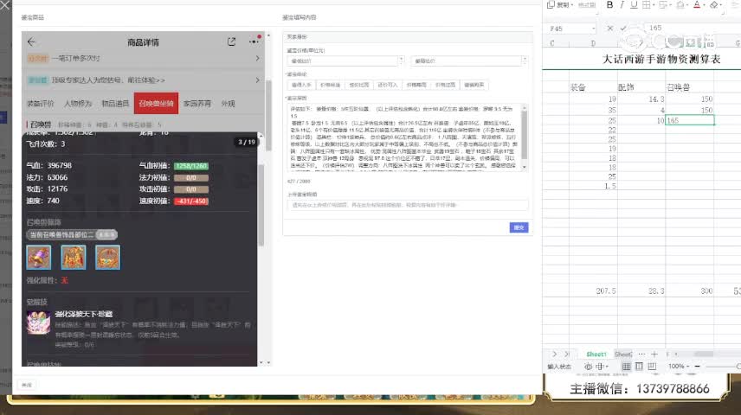Open the 装备评价 tab

pyautogui.click(x=40, y=104)
